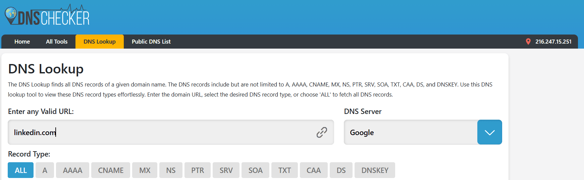Select the SRV record type
The width and height of the screenshot is (584, 180).
pyautogui.click(x=226, y=170)
